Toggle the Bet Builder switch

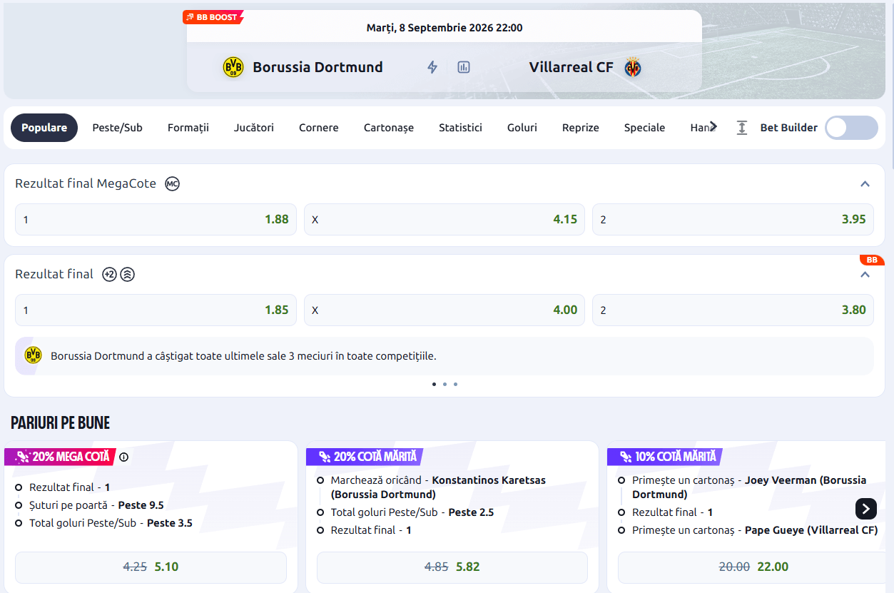click(852, 128)
